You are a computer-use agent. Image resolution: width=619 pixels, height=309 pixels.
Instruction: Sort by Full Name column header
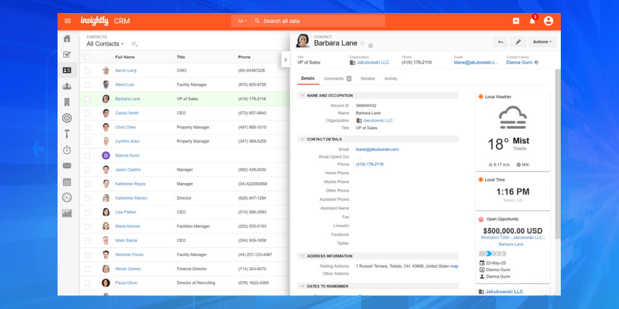125,57
